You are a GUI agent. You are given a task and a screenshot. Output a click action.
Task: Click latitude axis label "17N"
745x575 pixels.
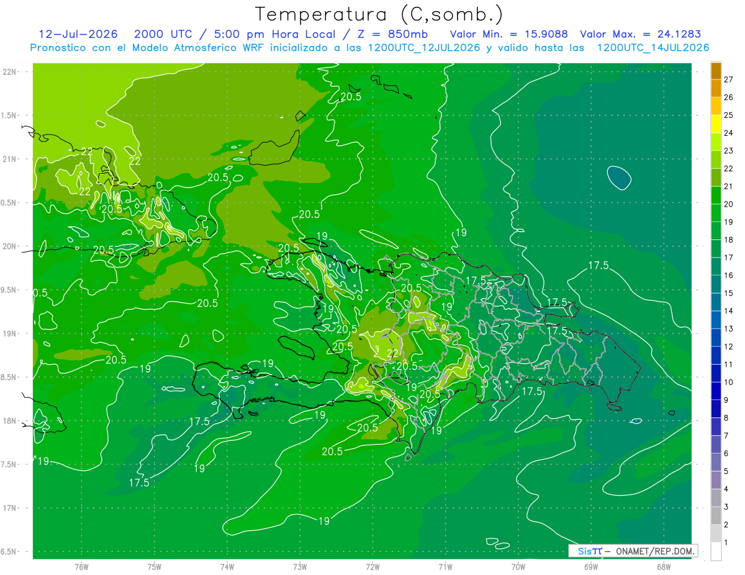click(9, 508)
